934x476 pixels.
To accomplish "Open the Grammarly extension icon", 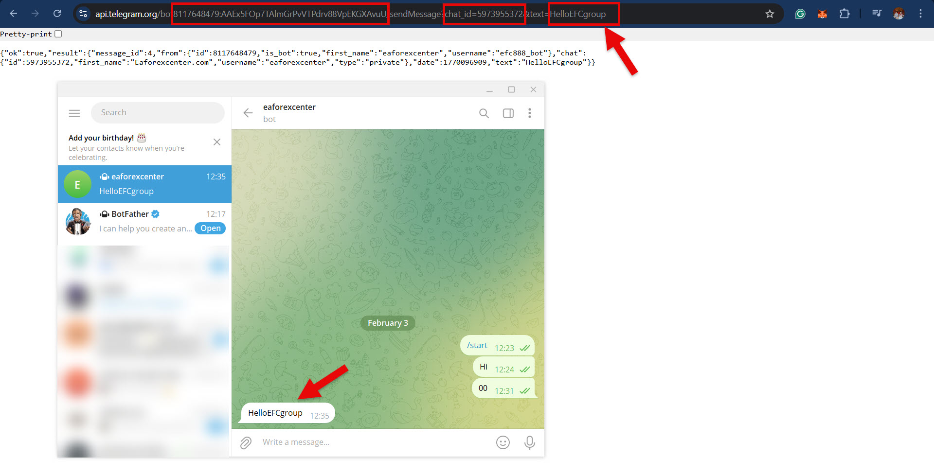I will (x=800, y=14).
